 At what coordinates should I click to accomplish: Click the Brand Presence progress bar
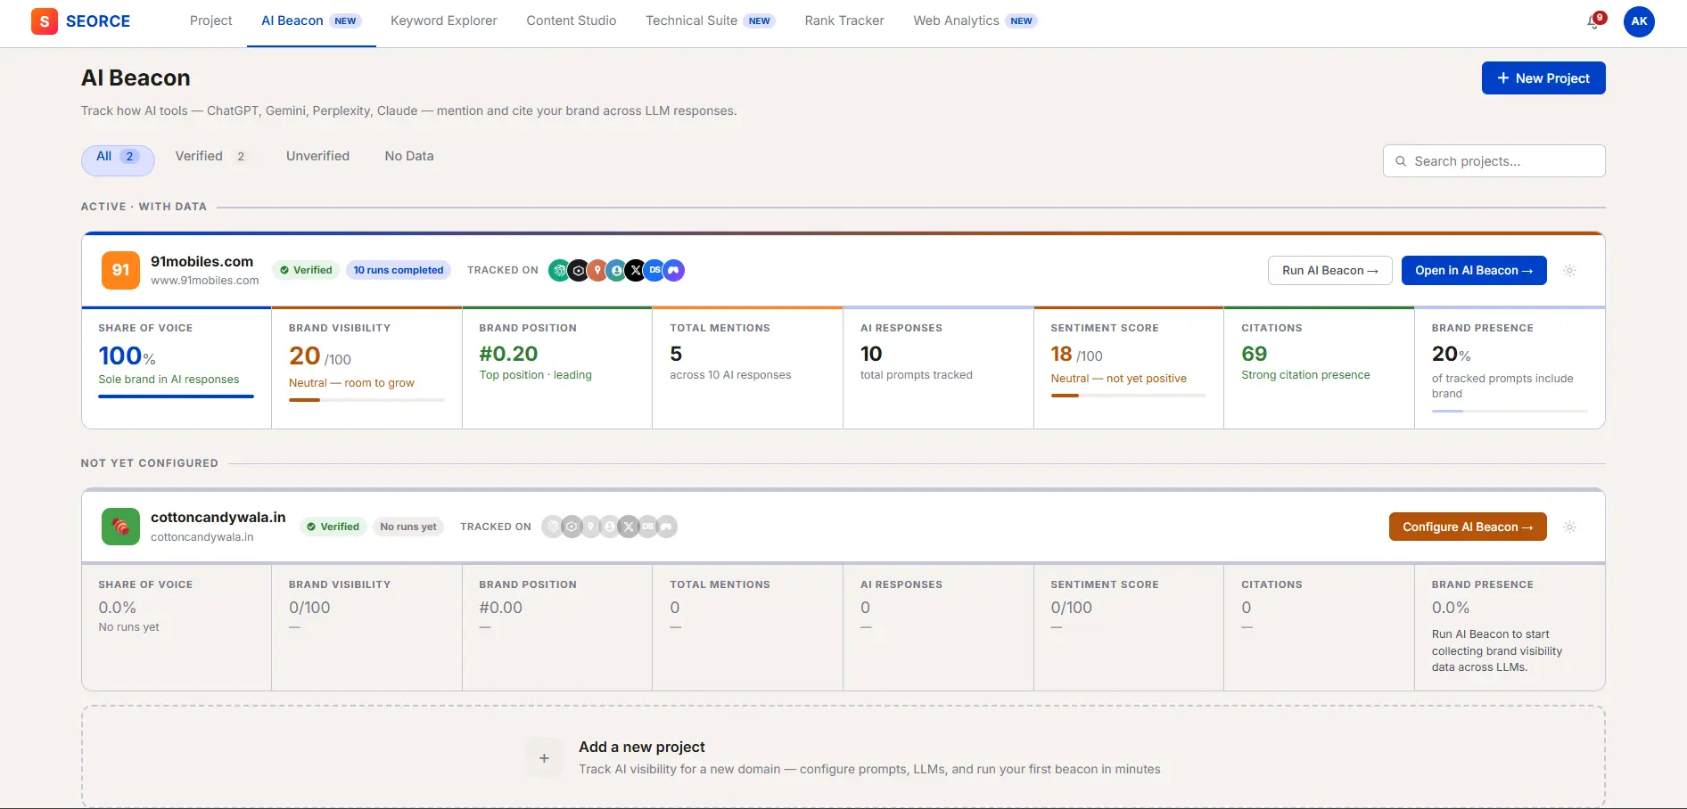click(1510, 411)
